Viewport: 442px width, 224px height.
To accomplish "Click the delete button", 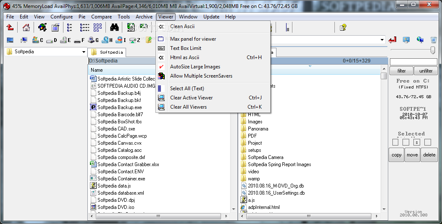I will pyautogui.click(x=429, y=155).
